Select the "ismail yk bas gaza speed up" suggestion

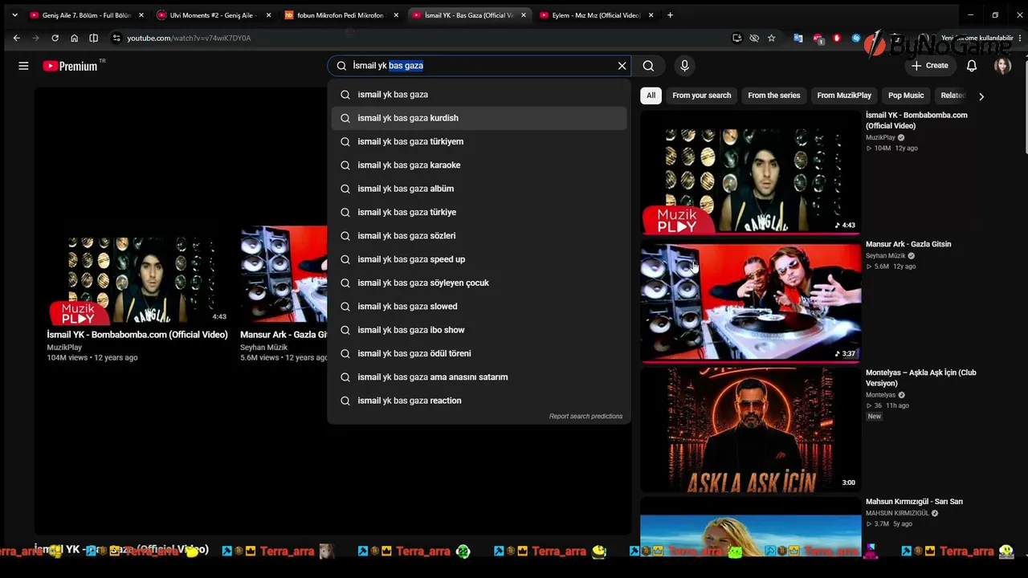pos(479,259)
